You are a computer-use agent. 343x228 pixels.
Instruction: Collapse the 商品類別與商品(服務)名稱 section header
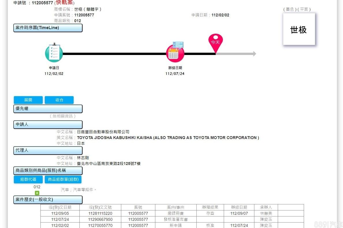48,171
